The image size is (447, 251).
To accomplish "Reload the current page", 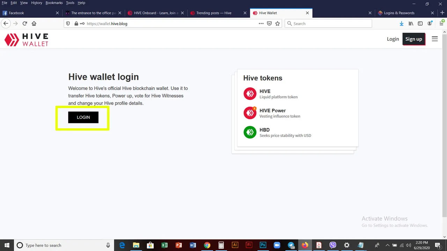I will coord(25,24).
